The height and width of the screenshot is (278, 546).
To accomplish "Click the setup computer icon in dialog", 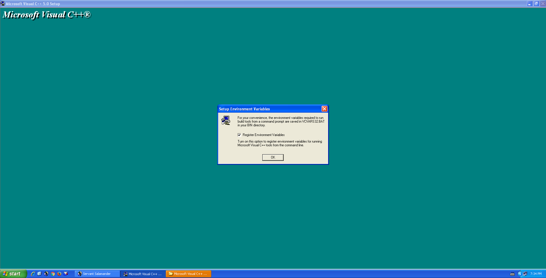I will (x=226, y=120).
